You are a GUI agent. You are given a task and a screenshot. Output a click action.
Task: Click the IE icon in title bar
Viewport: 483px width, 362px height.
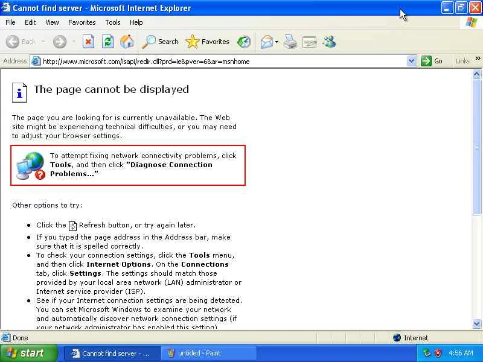pyautogui.click(x=6, y=7)
